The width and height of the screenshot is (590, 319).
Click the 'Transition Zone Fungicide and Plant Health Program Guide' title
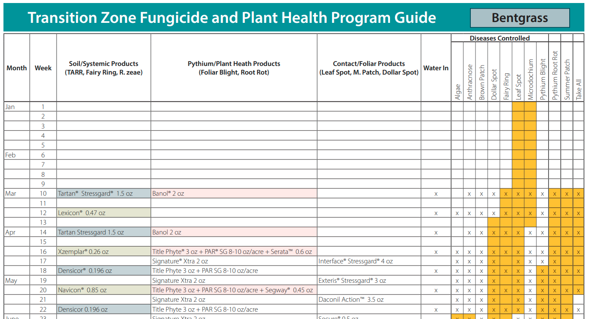pos(232,18)
